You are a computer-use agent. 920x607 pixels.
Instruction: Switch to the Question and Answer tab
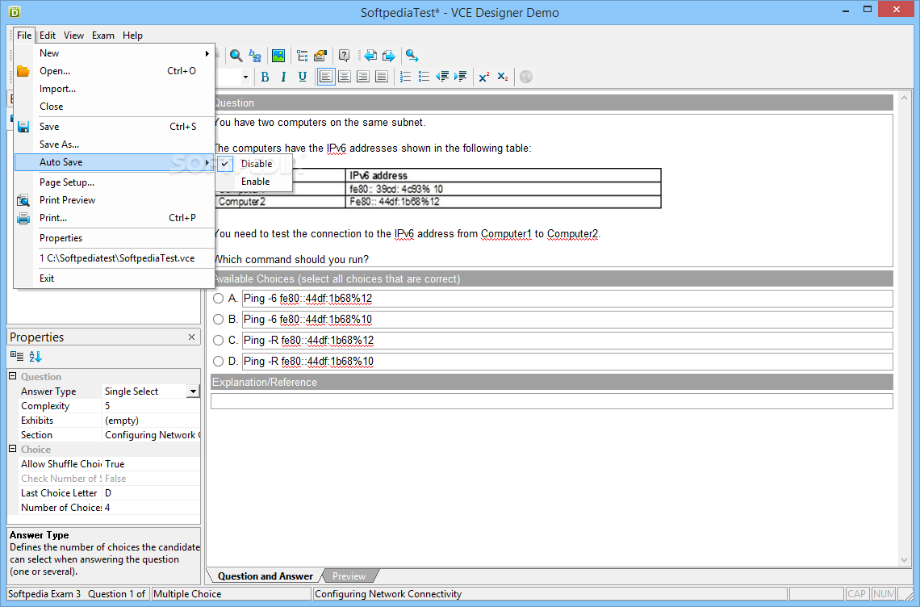pyautogui.click(x=266, y=576)
